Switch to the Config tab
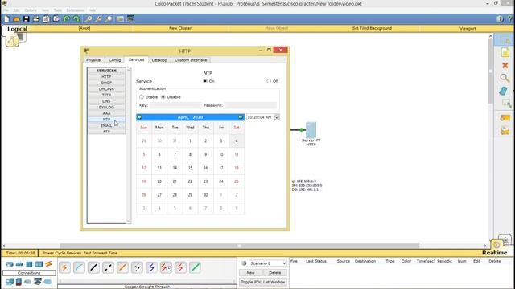 114,60
